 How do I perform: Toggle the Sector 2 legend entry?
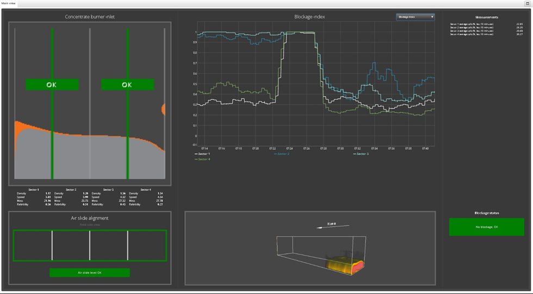coord(282,154)
